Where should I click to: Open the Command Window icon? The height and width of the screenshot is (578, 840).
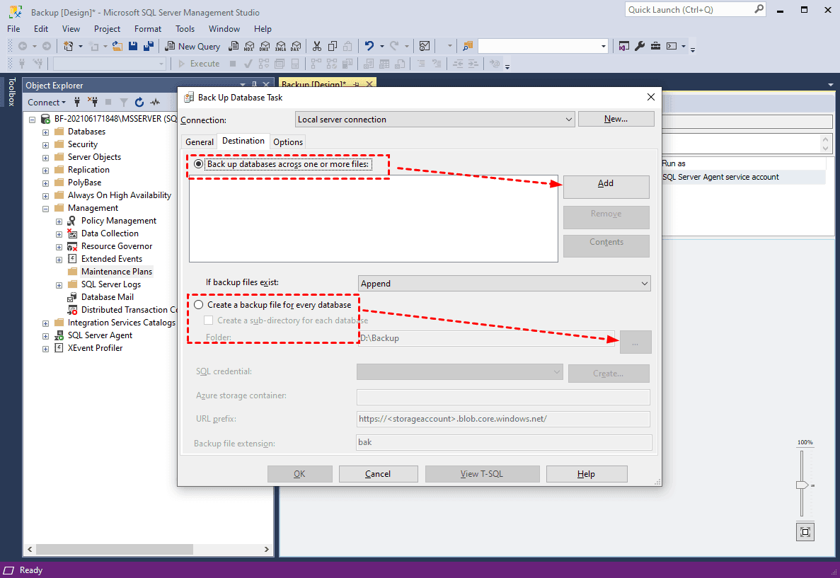click(672, 46)
